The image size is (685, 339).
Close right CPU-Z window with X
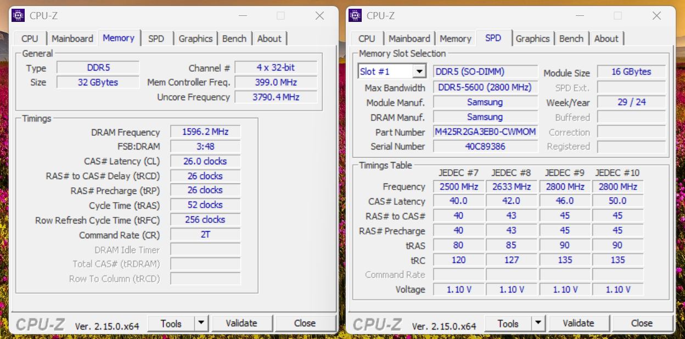pyautogui.click(x=657, y=16)
